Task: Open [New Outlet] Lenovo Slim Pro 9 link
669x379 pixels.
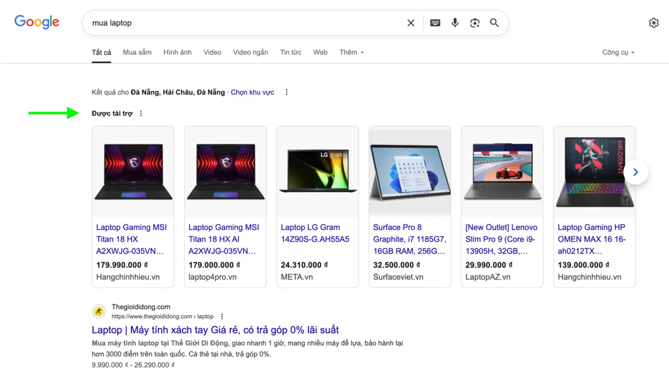Action: 501,239
